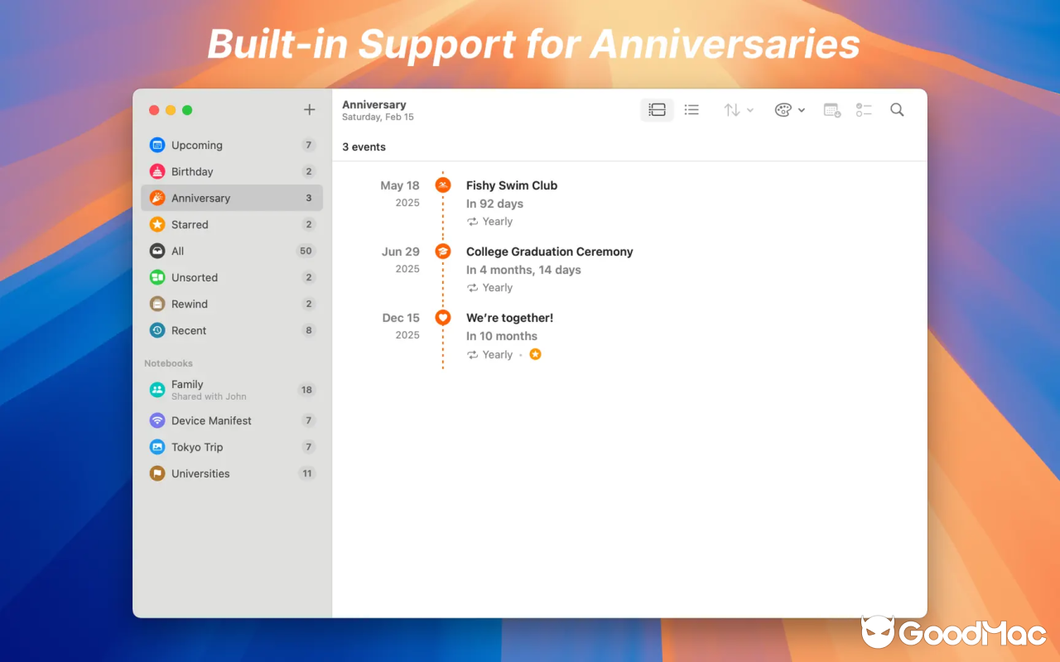Toggle the star on We're together event
The height and width of the screenshot is (662, 1060).
pyautogui.click(x=535, y=353)
